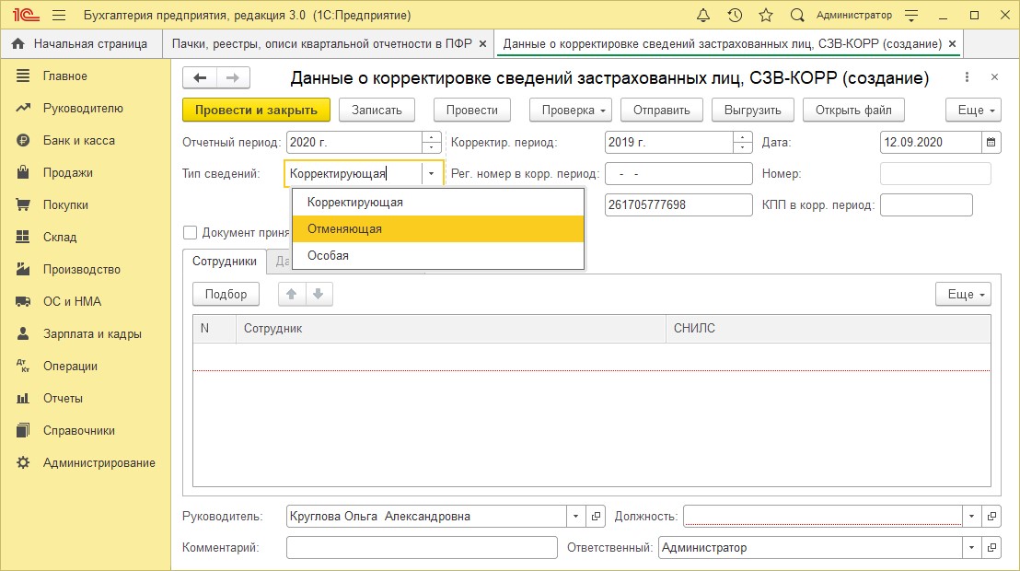Viewport: 1020px width, 571px height.
Task: Click the СНИЛС column header
Action: (829, 329)
